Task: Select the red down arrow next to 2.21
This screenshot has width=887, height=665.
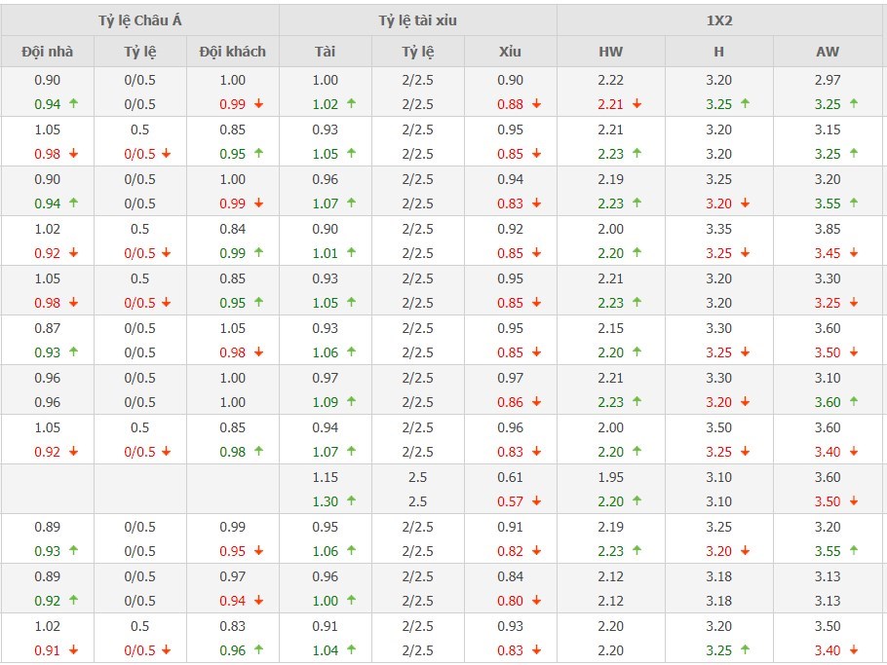Action: pyautogui.click(x=636, y=104)
